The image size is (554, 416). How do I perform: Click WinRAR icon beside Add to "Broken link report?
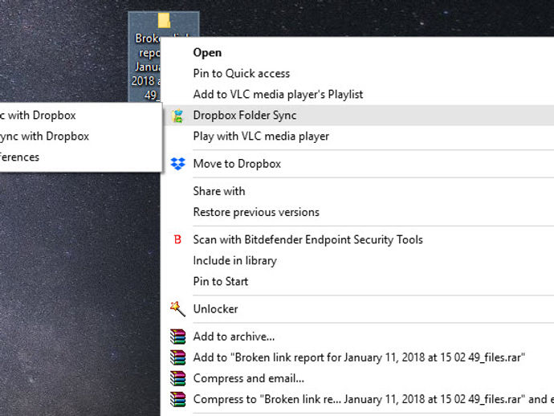[x=177, y=357]
